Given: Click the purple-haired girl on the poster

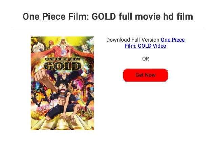Looking at the screenshot, I should coord(64,53).
